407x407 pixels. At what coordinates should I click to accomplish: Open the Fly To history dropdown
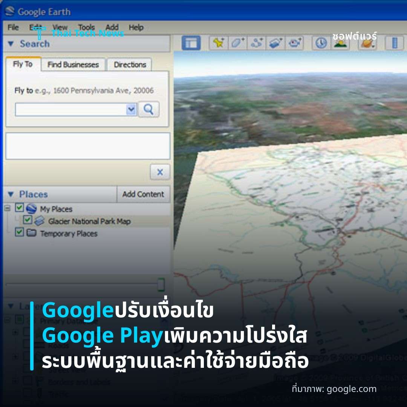tap(131, 110)
